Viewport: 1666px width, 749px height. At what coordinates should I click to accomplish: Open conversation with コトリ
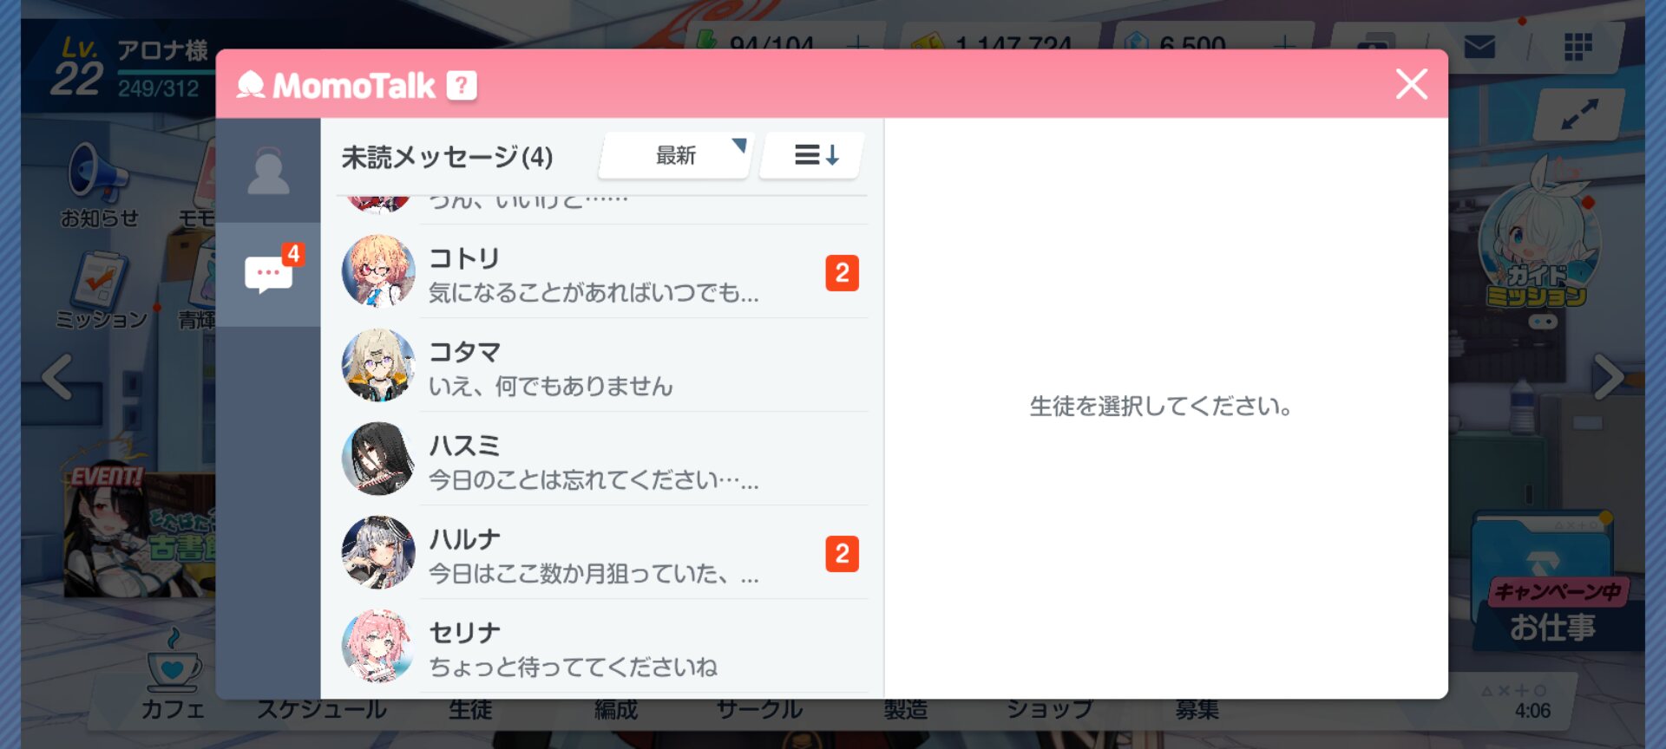594,273
